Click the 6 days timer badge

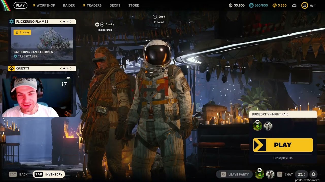[22, 32]
